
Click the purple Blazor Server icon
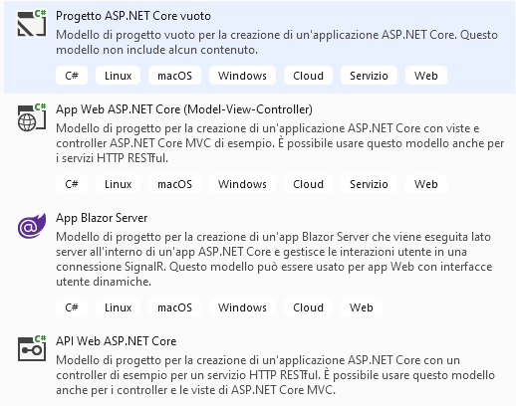[32, 226]
